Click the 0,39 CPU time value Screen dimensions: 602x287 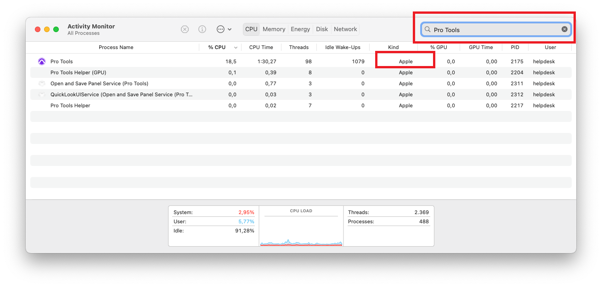coord(270,72)
